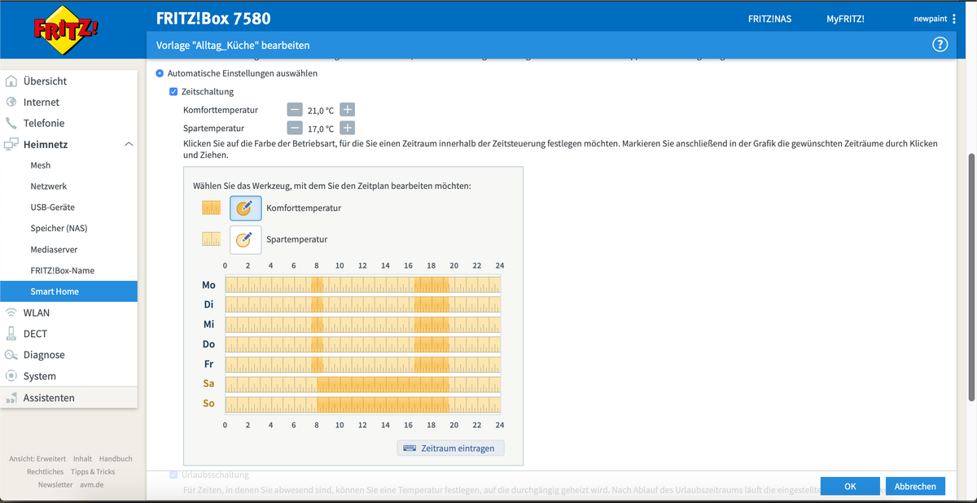Decrease Spartemperatur with minus button
Viewport: 977px width, 503px height.
point(295,128)
